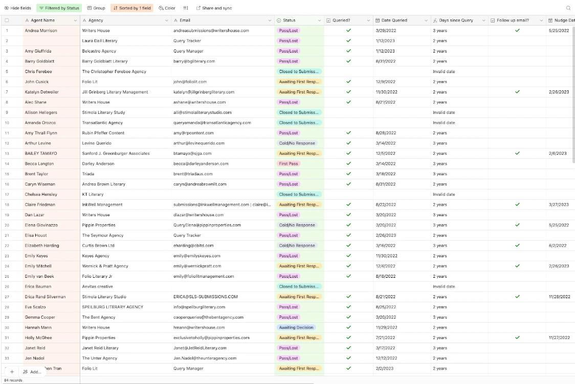This screenshot has height=384, width=575.
Task: Click the Add… button icon at bottom
Action: coord(25,372)
